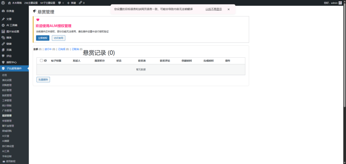This screenshot has width=346, height=164.
Task: Select 悬赏管理 submenu item
Action: pos(7,115)
